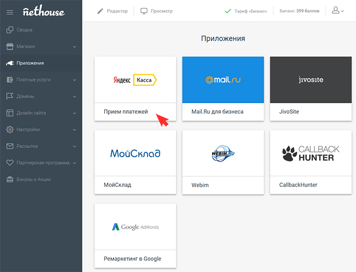Click the Редактор pencil icon

[x=100, y=11]
